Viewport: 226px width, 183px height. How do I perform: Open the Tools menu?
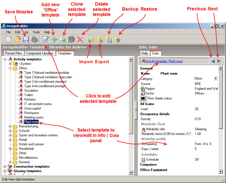[x=36, y=32]
